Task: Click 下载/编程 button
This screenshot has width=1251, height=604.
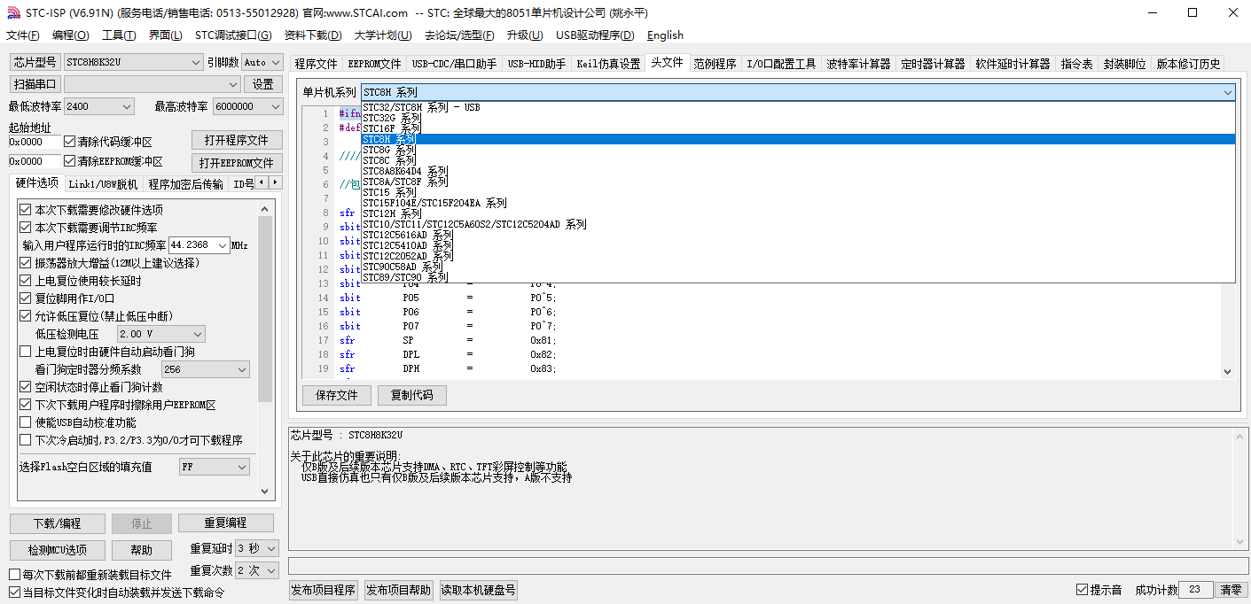Action: 58,523
